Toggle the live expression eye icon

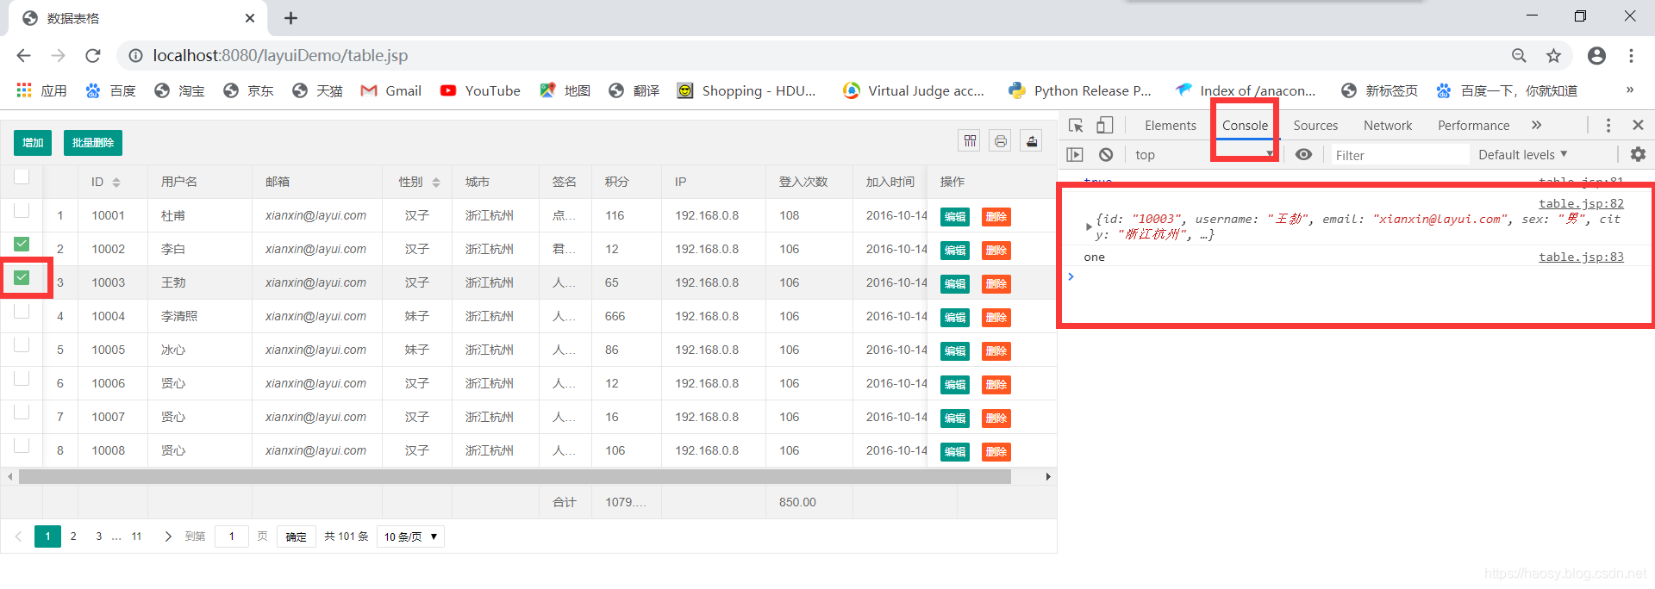click(x=1303, y=155)
